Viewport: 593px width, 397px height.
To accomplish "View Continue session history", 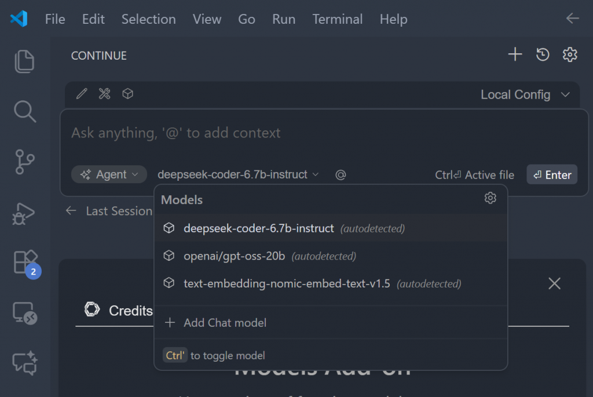I will point(543,55).
